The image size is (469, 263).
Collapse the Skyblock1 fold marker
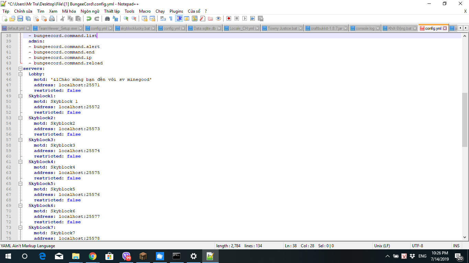[20, 96]
